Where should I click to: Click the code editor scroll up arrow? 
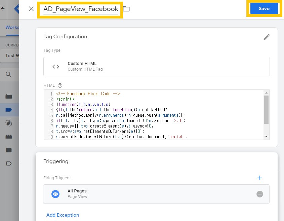pos(266,93)
